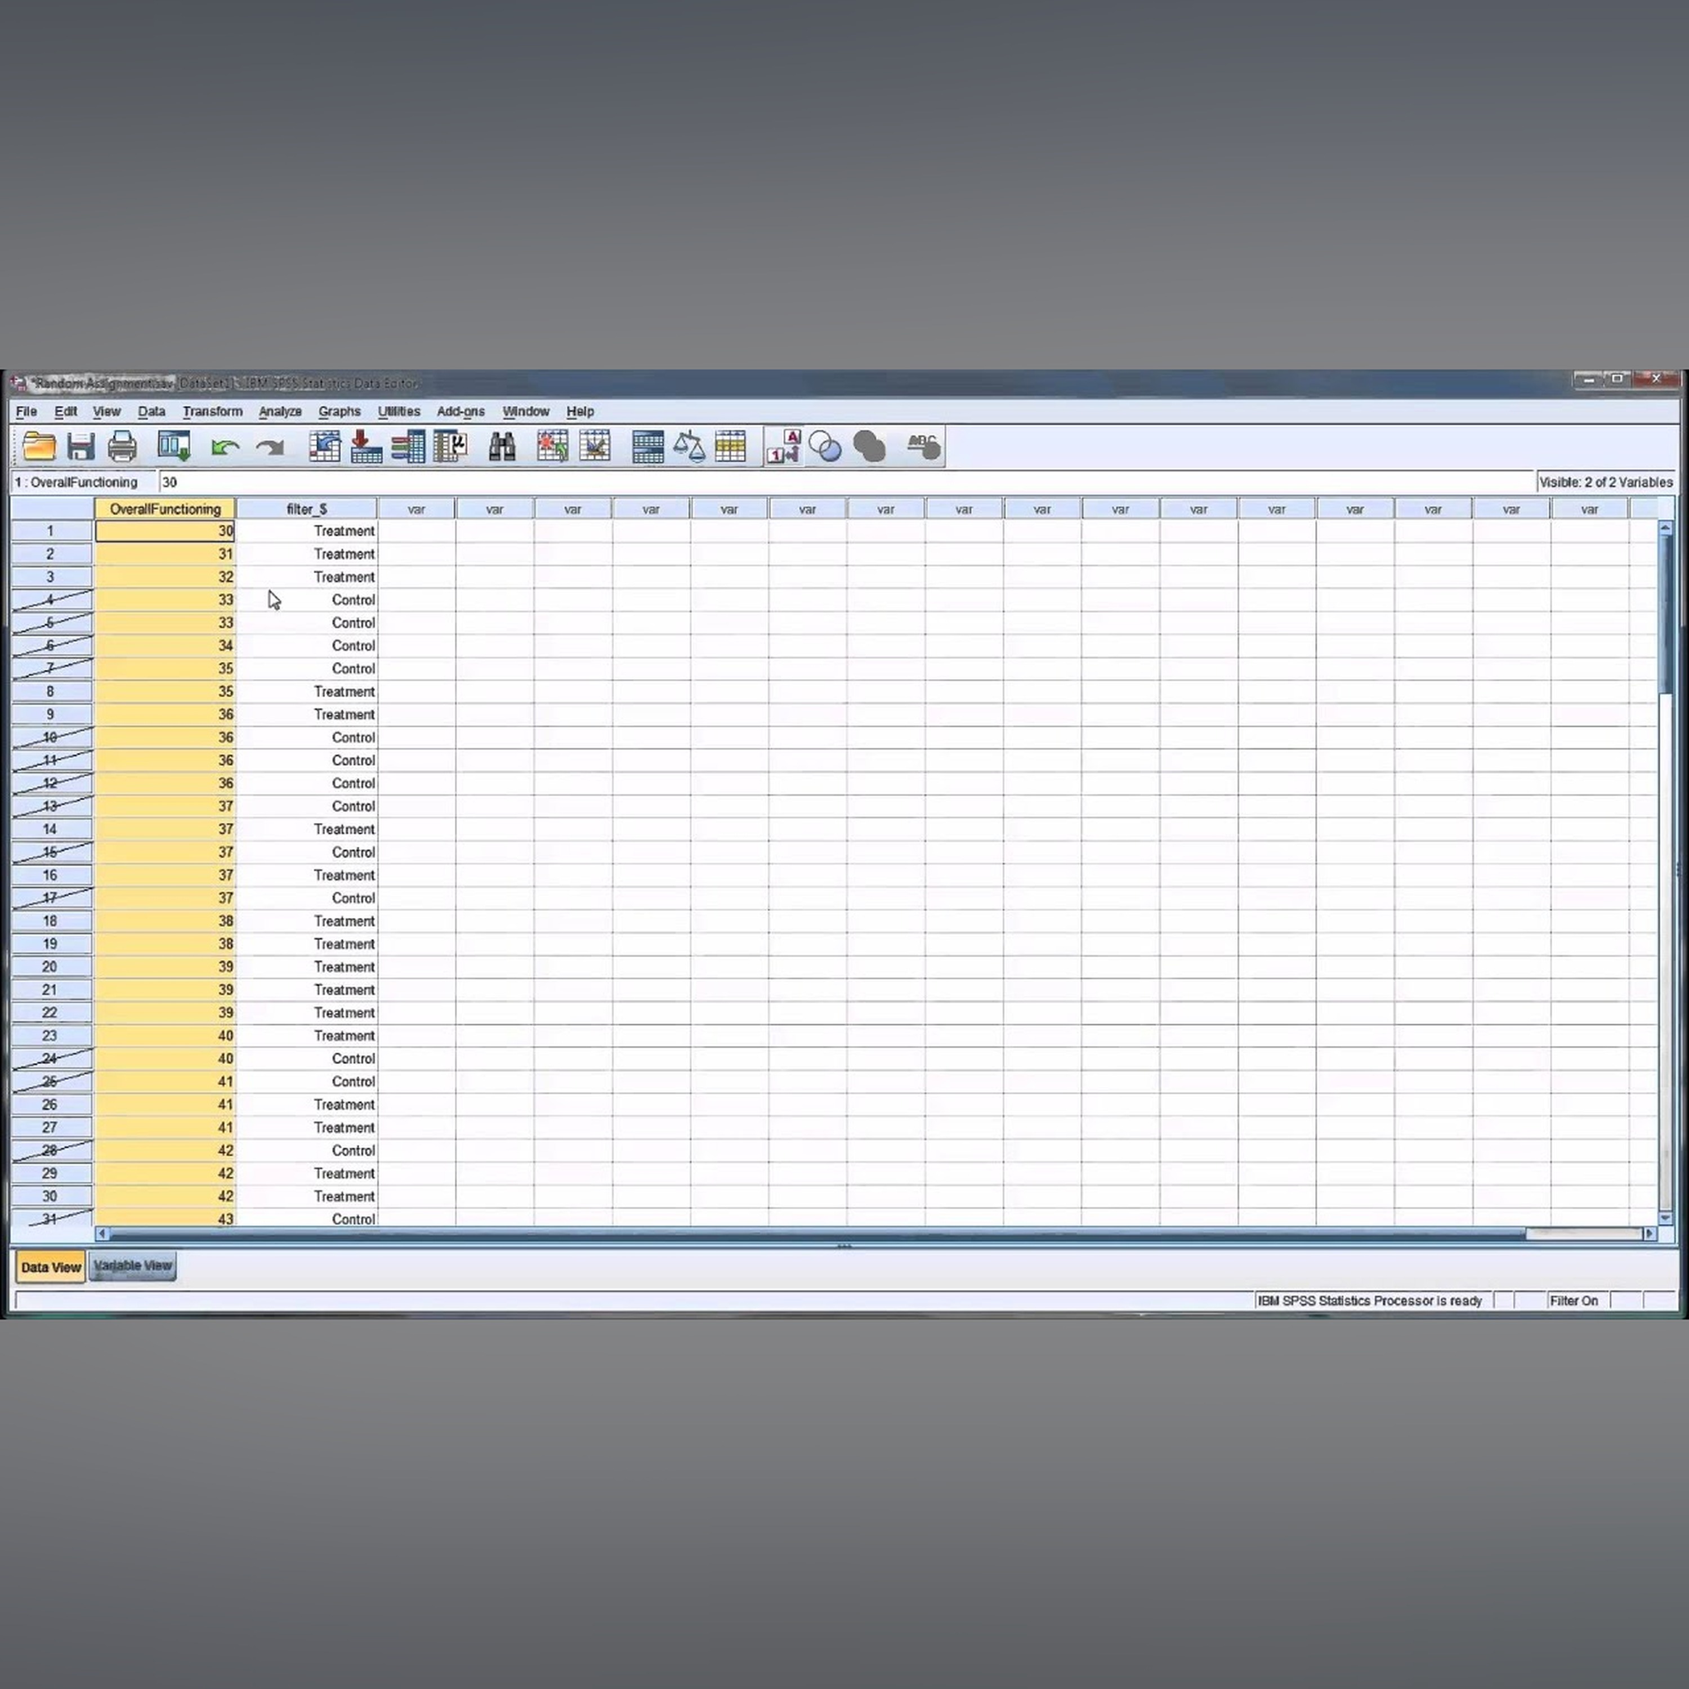Open the Transform menu
Screen dimensions: 1689x1689
[212, 412]
